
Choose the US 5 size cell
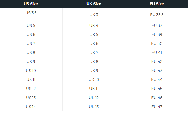31,26
